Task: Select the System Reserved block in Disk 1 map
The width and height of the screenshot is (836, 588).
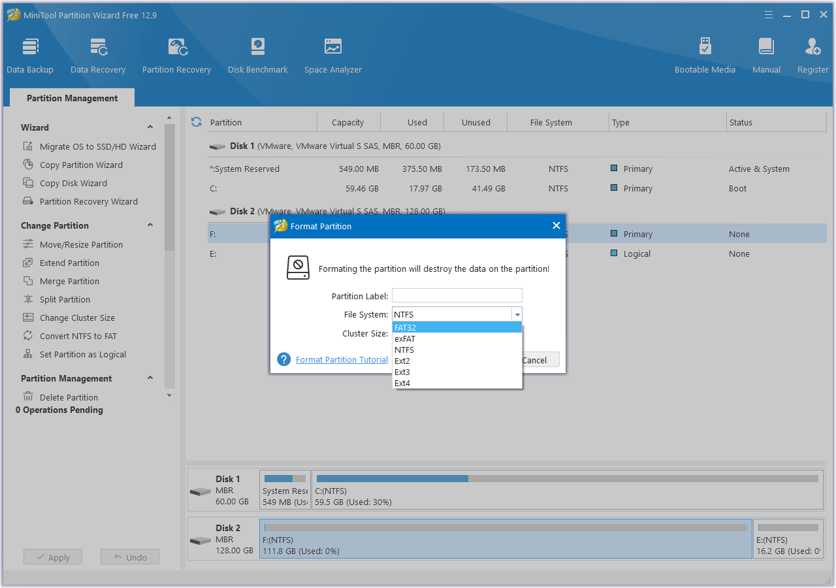Action: [285, 490]
